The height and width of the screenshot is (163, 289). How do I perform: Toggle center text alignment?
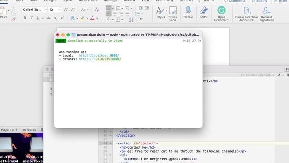115,14
